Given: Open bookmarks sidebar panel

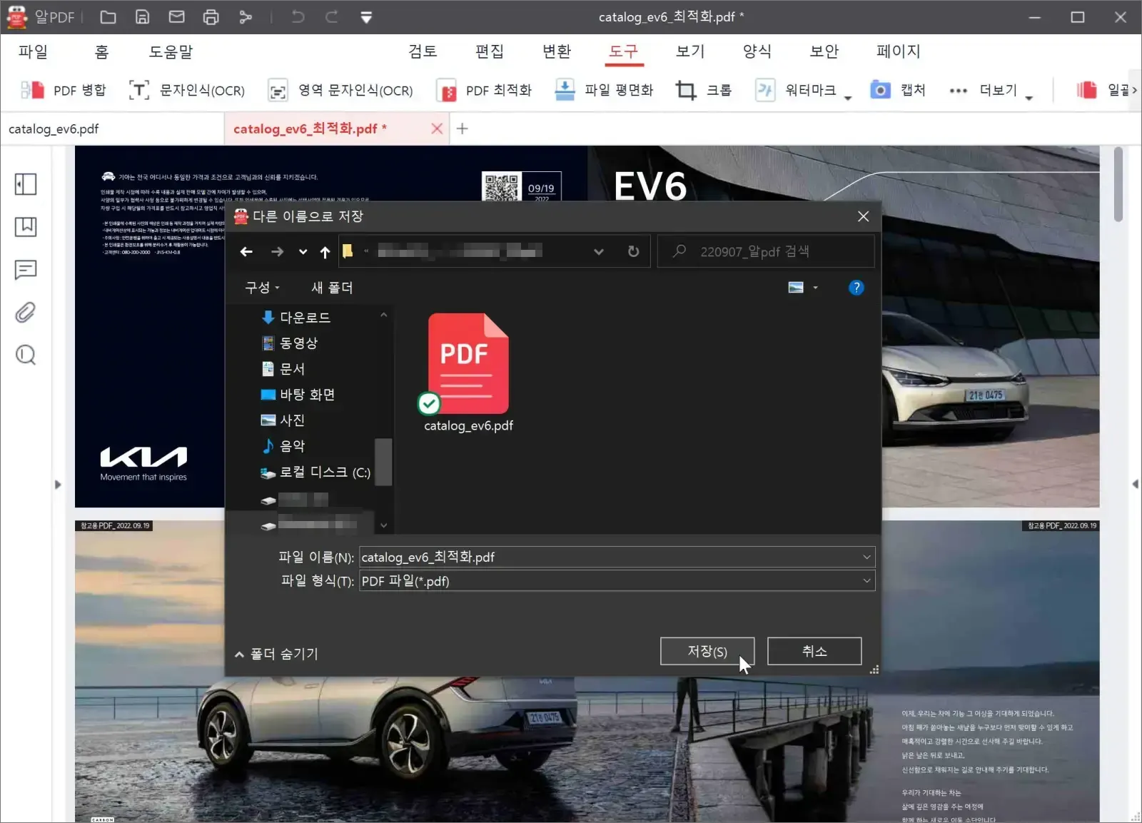Looking at the screenshot, I should point(26,227).
